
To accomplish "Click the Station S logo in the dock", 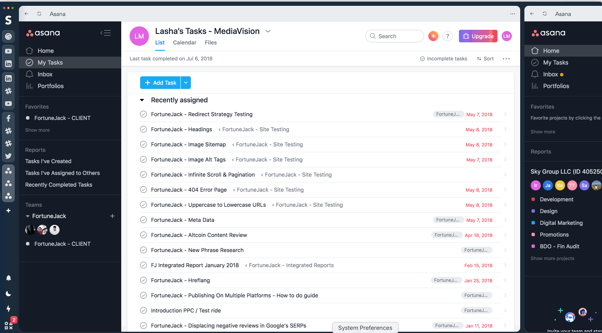I will 8,20.
